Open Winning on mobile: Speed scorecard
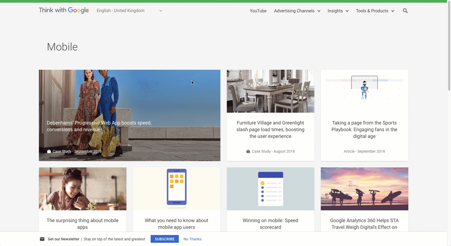 (270, 224)
